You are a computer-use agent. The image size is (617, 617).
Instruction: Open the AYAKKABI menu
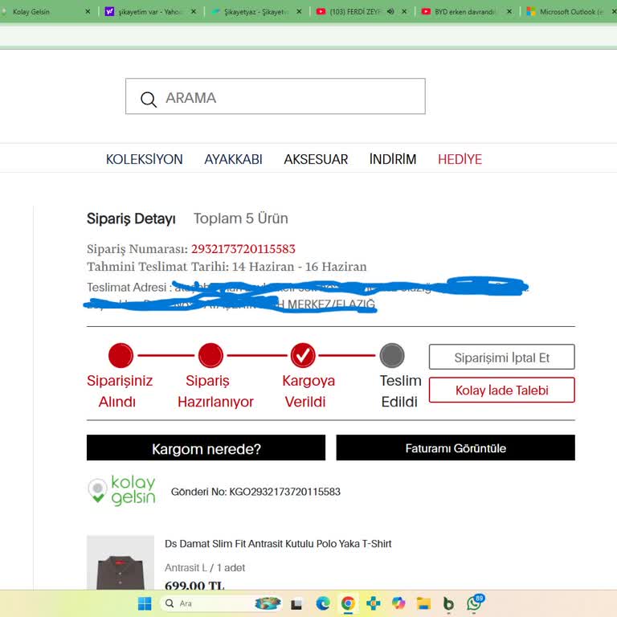(233, 159)
